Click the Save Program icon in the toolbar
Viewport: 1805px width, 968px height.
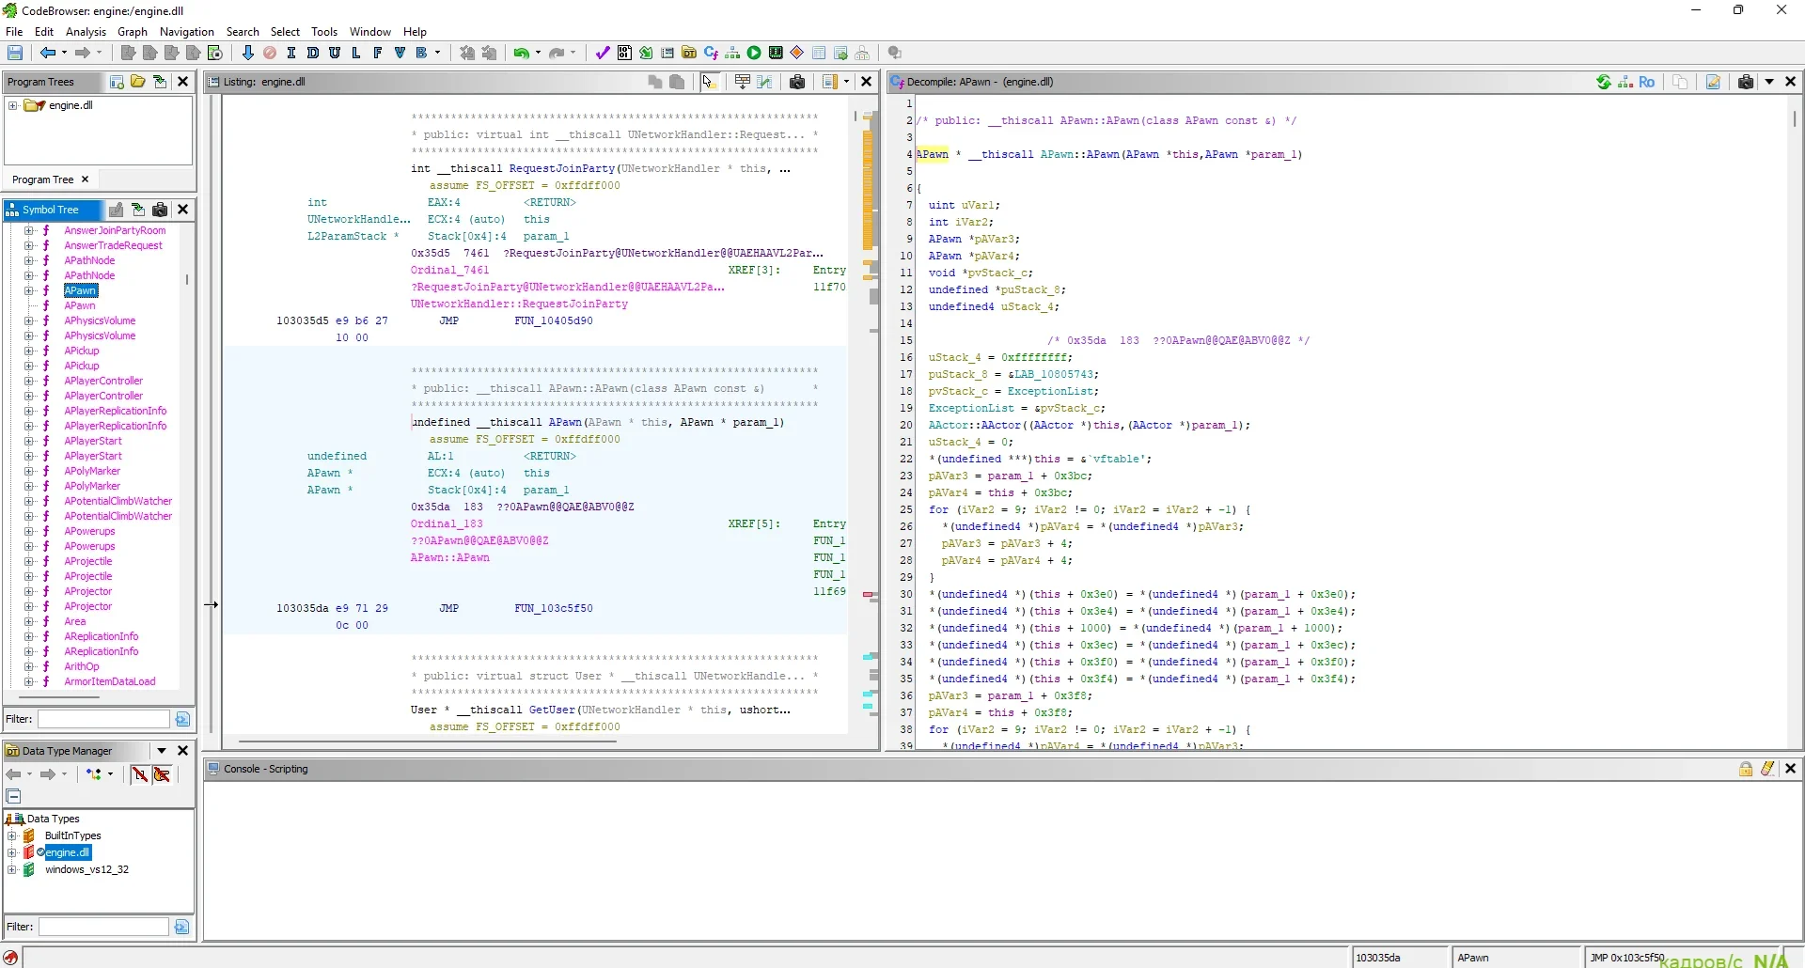click(15, 54)
